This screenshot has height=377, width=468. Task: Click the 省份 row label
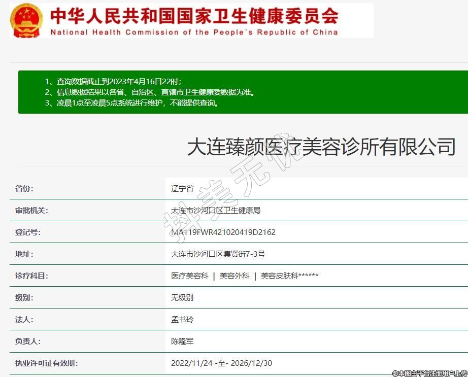pos(24,189)
